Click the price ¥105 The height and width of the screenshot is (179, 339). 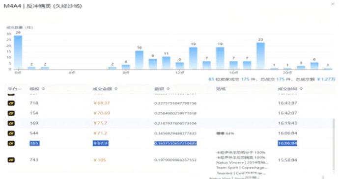click(x=99, y=160)
